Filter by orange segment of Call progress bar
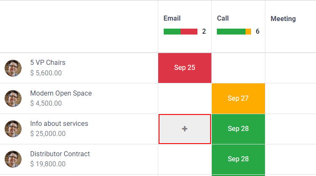This screenshot has width=316, height=176. 248,32
